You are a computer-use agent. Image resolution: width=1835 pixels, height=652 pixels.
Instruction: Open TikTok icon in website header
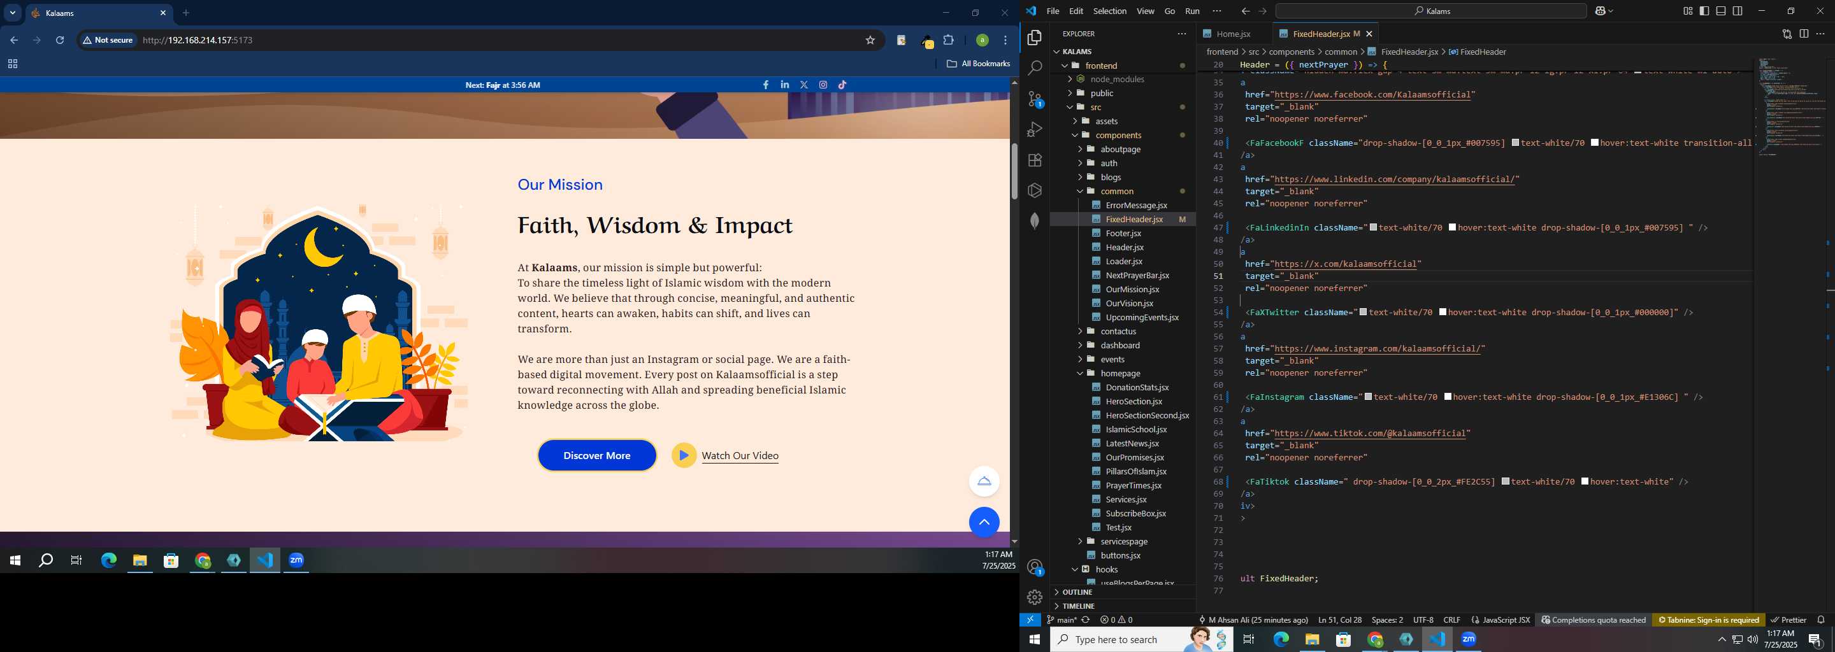[x=843, y=85]
